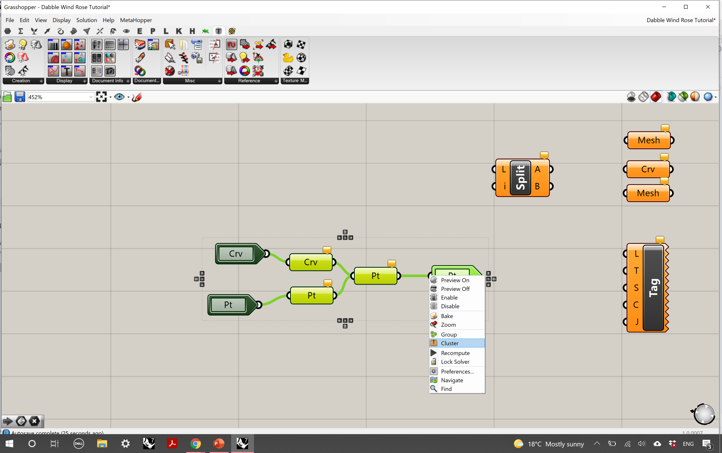Open the Display menu
This screenshot has width=722, height=453.
tap(61, 20)
